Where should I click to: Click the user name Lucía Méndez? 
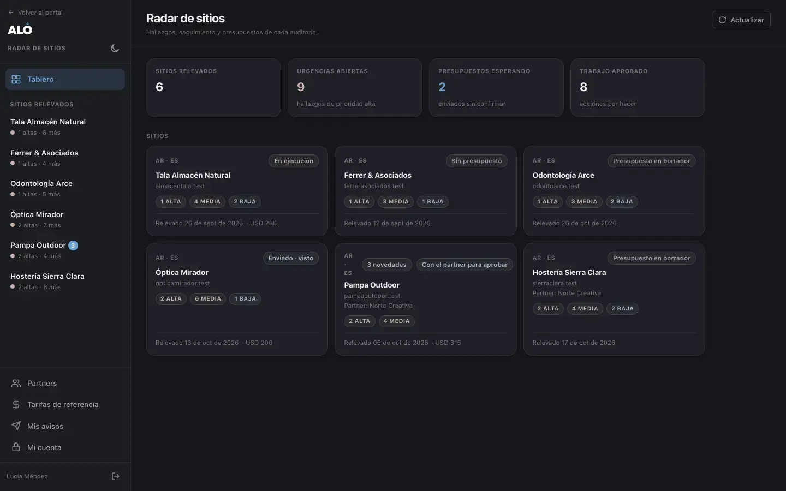click(x=27, y=476)
